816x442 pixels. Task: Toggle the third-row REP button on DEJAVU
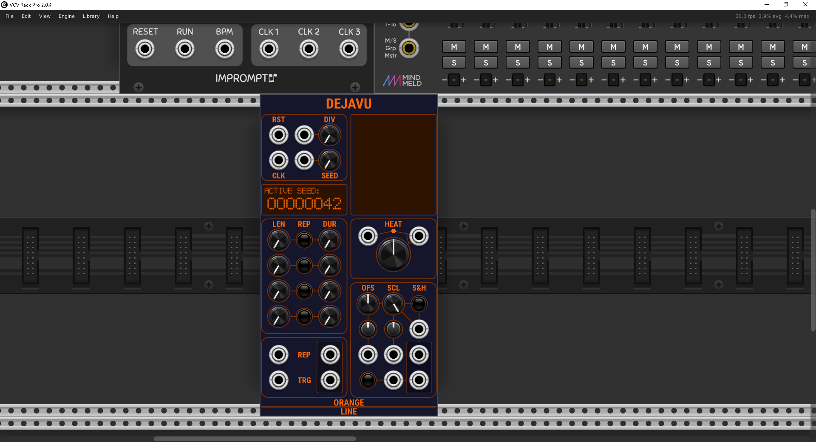pos(304,291)
